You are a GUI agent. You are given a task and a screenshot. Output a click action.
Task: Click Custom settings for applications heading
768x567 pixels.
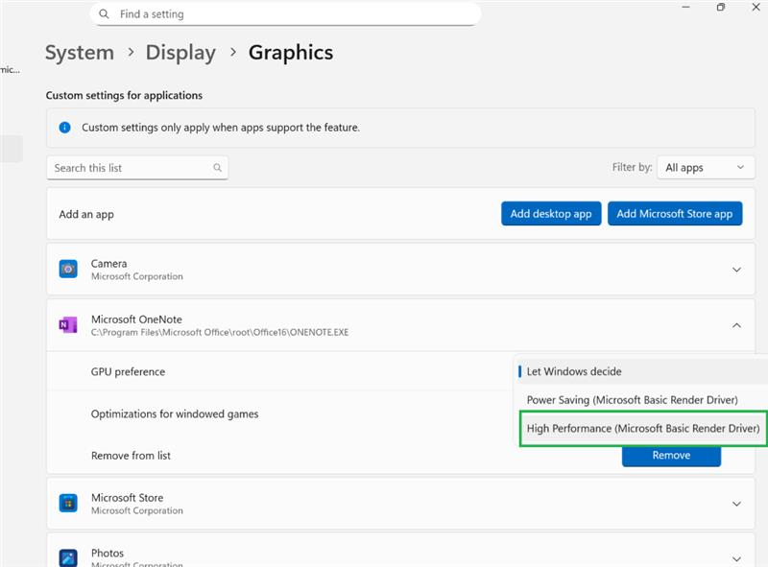point(124,96)
